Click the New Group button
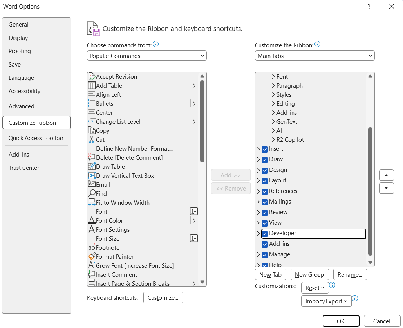Screen dimensions: 403x328 pyautogui.click(x=309, y=275)
